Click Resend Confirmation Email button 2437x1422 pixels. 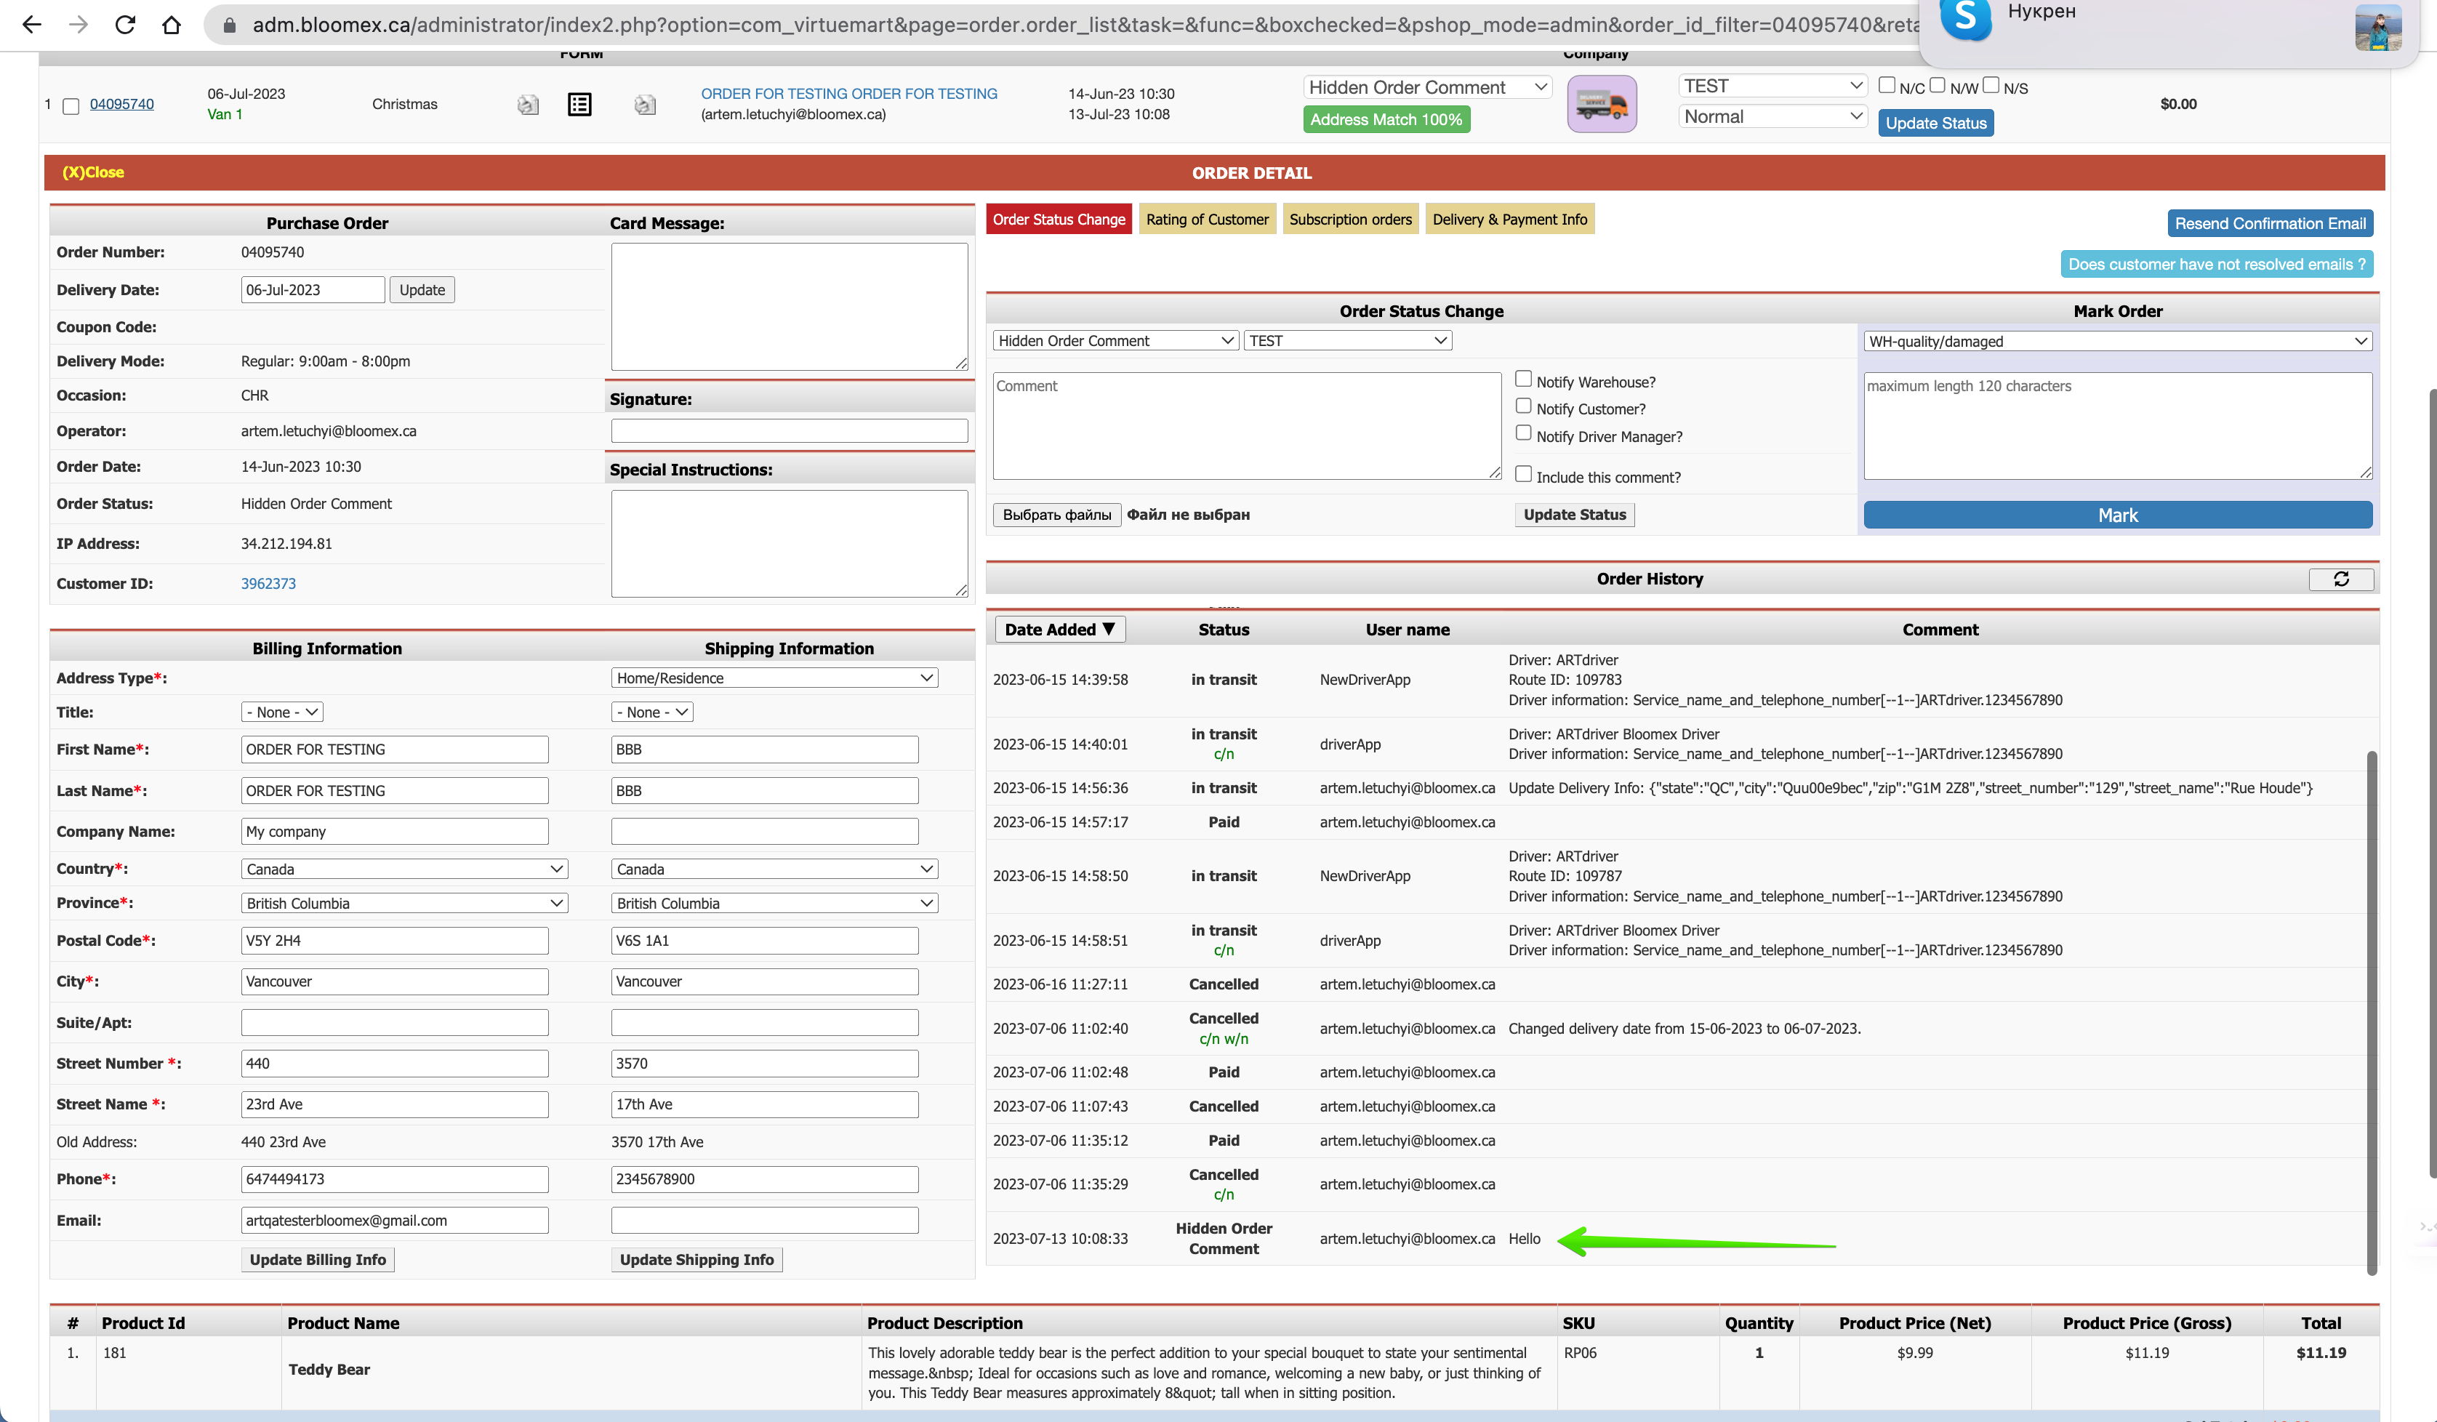pyautogui.click(x=2270, y=223)
